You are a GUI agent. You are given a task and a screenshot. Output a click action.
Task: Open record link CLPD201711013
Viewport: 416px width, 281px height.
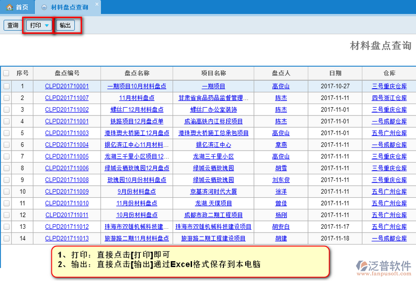click(67, 238)
